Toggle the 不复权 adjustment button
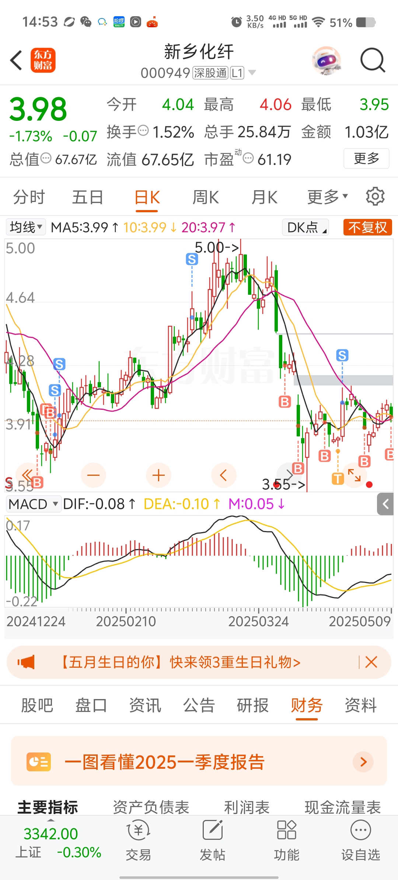The height and width of the screenshot is (880, 398). 368,227
